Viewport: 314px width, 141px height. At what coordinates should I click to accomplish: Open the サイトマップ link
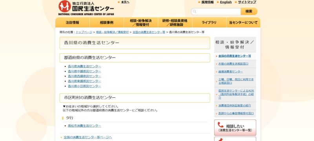[x=247, y=2]
